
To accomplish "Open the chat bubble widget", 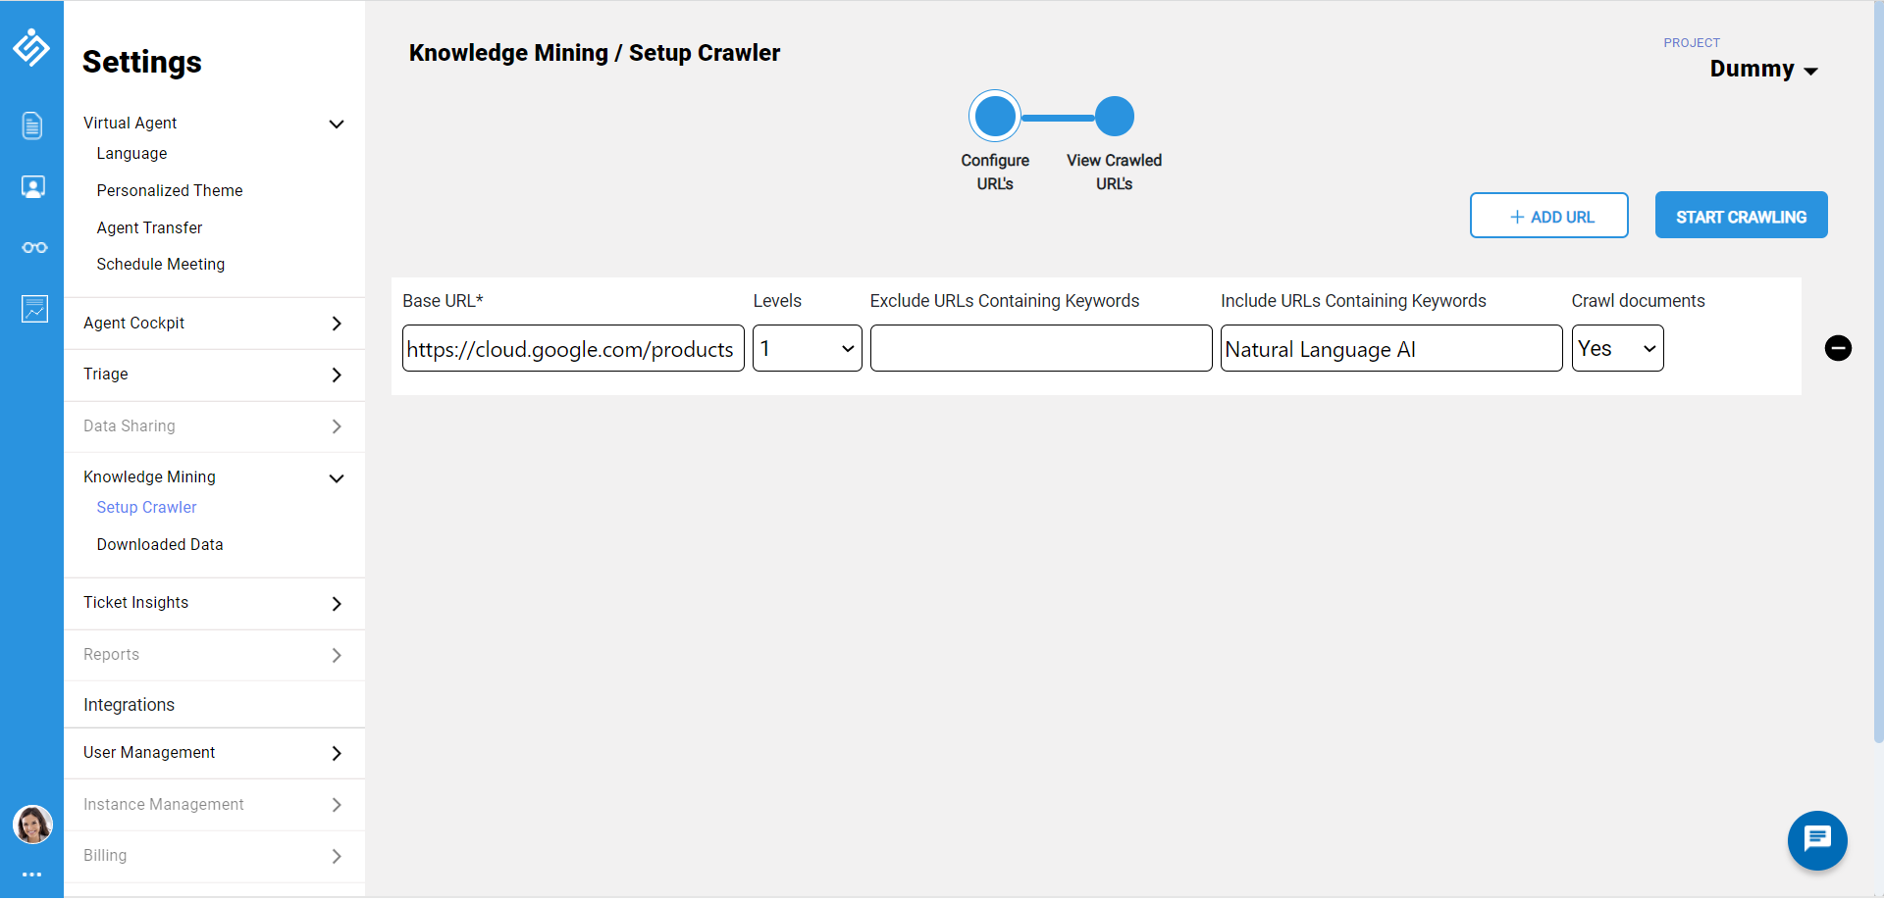I will [x=1817, y=839].
